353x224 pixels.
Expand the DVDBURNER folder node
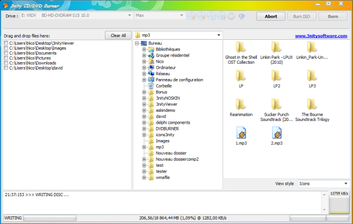(x=144, y=129)
